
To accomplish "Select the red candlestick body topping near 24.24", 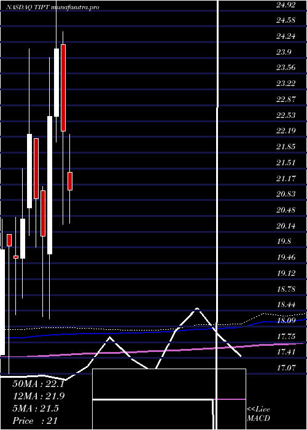I will tap(63, 87).
